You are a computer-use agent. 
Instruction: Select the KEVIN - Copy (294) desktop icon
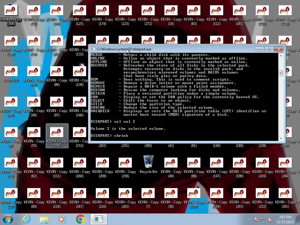(285, 167)
